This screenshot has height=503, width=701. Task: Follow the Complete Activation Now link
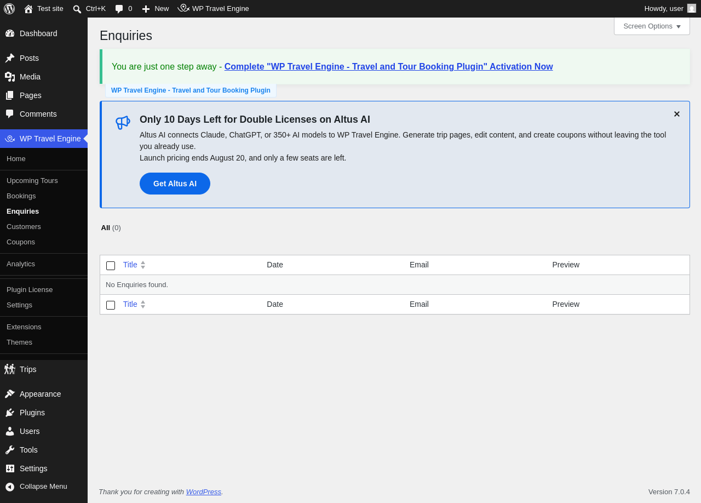tap(388, 67)
